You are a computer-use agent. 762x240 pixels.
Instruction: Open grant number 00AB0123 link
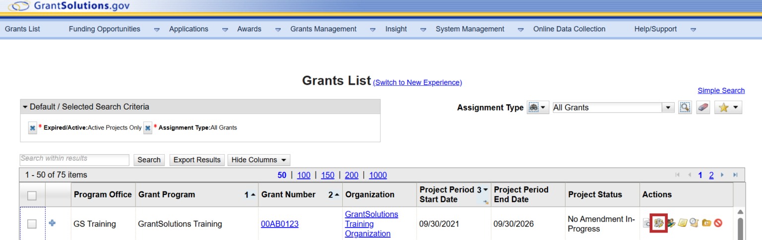pyautogui.click(x=280, y=224)
